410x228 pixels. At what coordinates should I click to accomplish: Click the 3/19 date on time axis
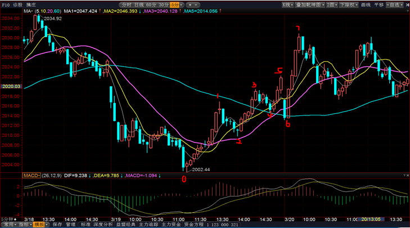click(115, 220)
